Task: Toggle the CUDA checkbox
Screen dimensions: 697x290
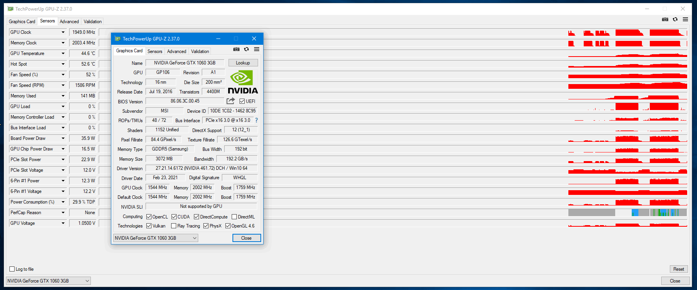Action: pos(174,217)
